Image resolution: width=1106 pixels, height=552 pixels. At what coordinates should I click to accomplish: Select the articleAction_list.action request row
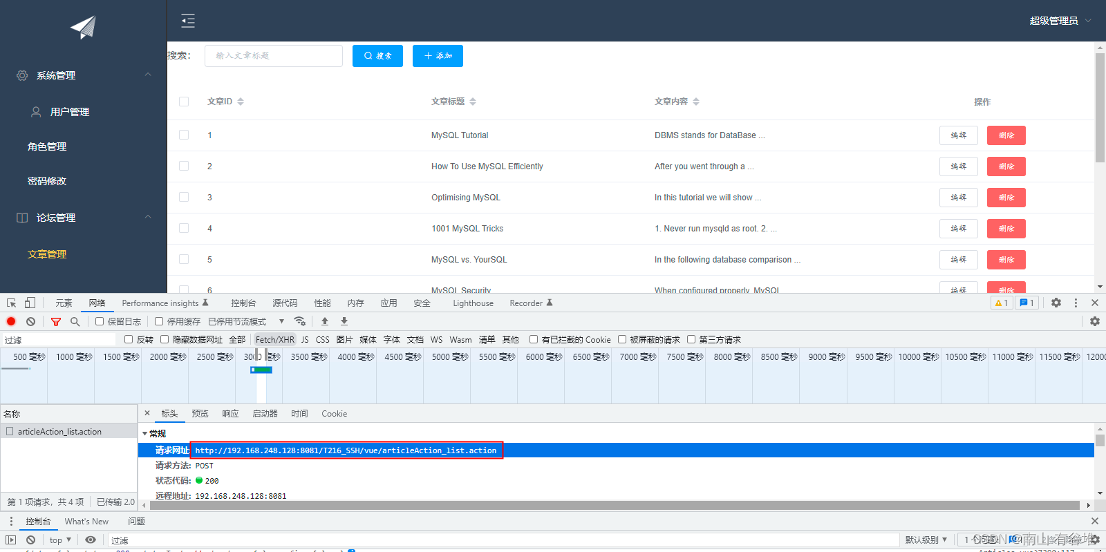tap(69, 431)
